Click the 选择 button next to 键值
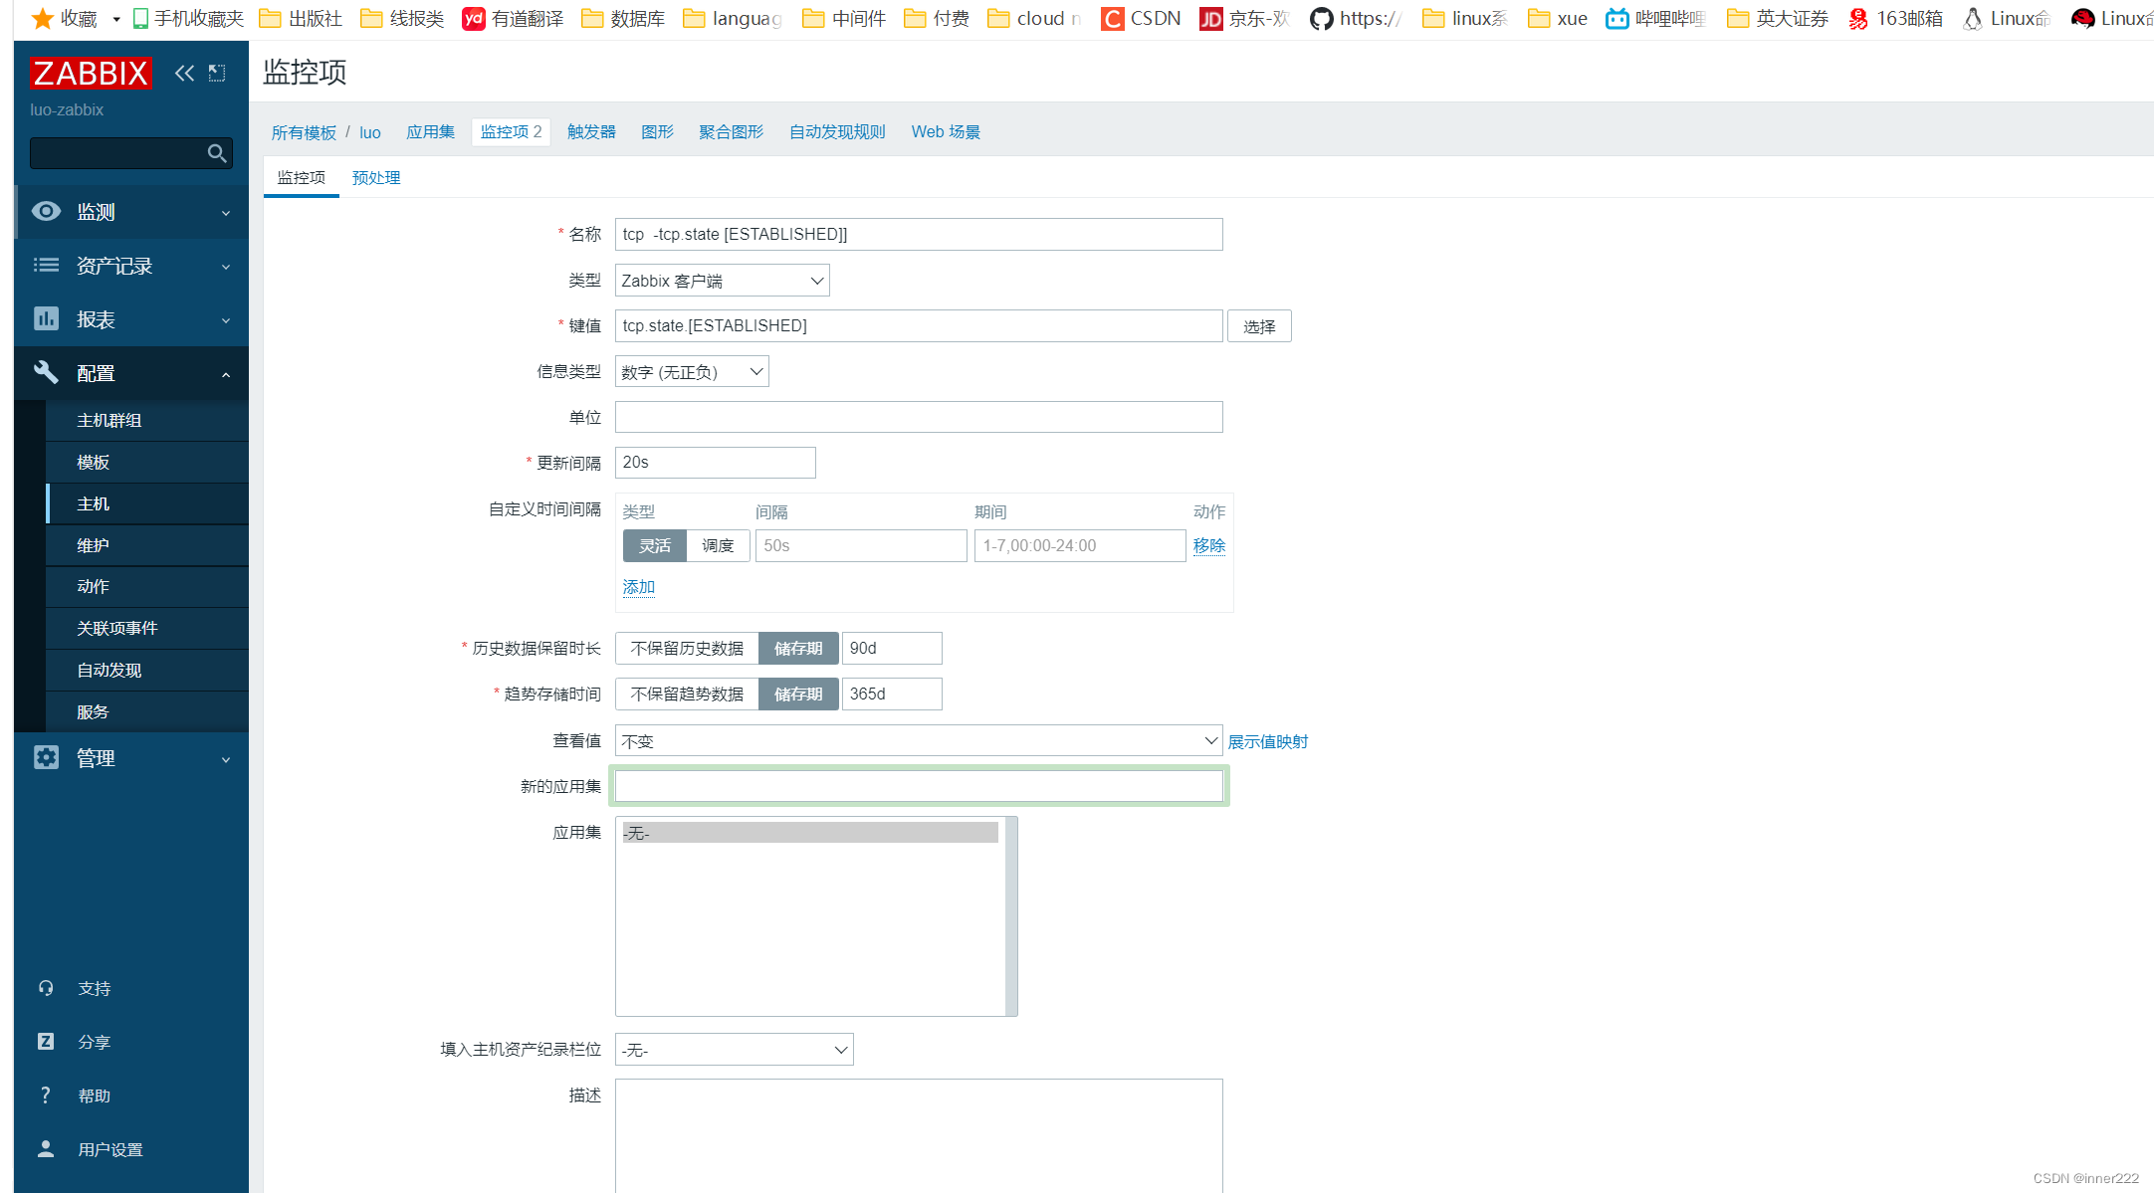The height and width of the screenshot is (1193, 2154). coord(1259,326)
